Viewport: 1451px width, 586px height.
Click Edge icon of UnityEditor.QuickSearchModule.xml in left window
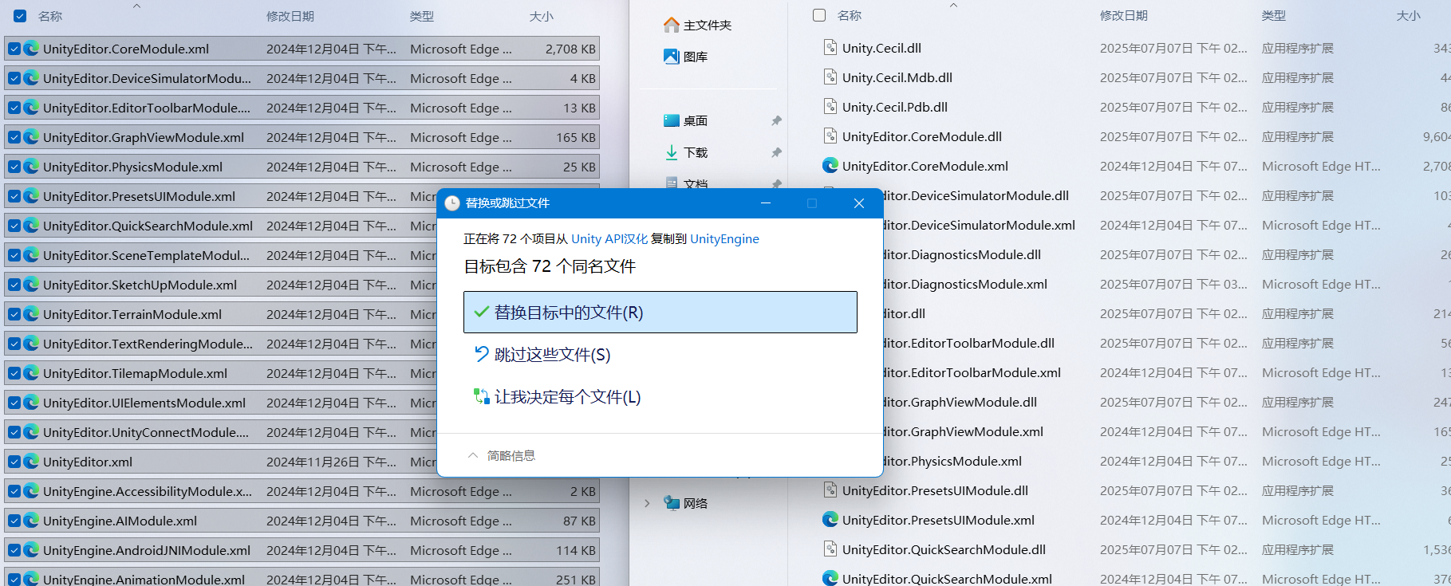coord(31,226)
